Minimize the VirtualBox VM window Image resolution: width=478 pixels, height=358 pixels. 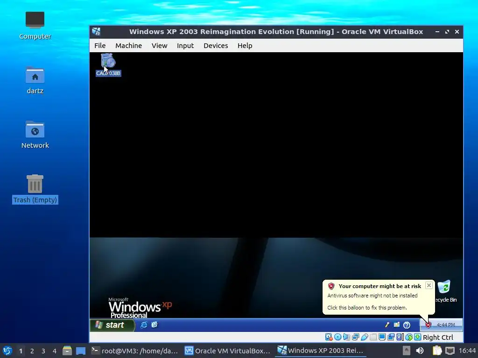[x=437, y=32]
